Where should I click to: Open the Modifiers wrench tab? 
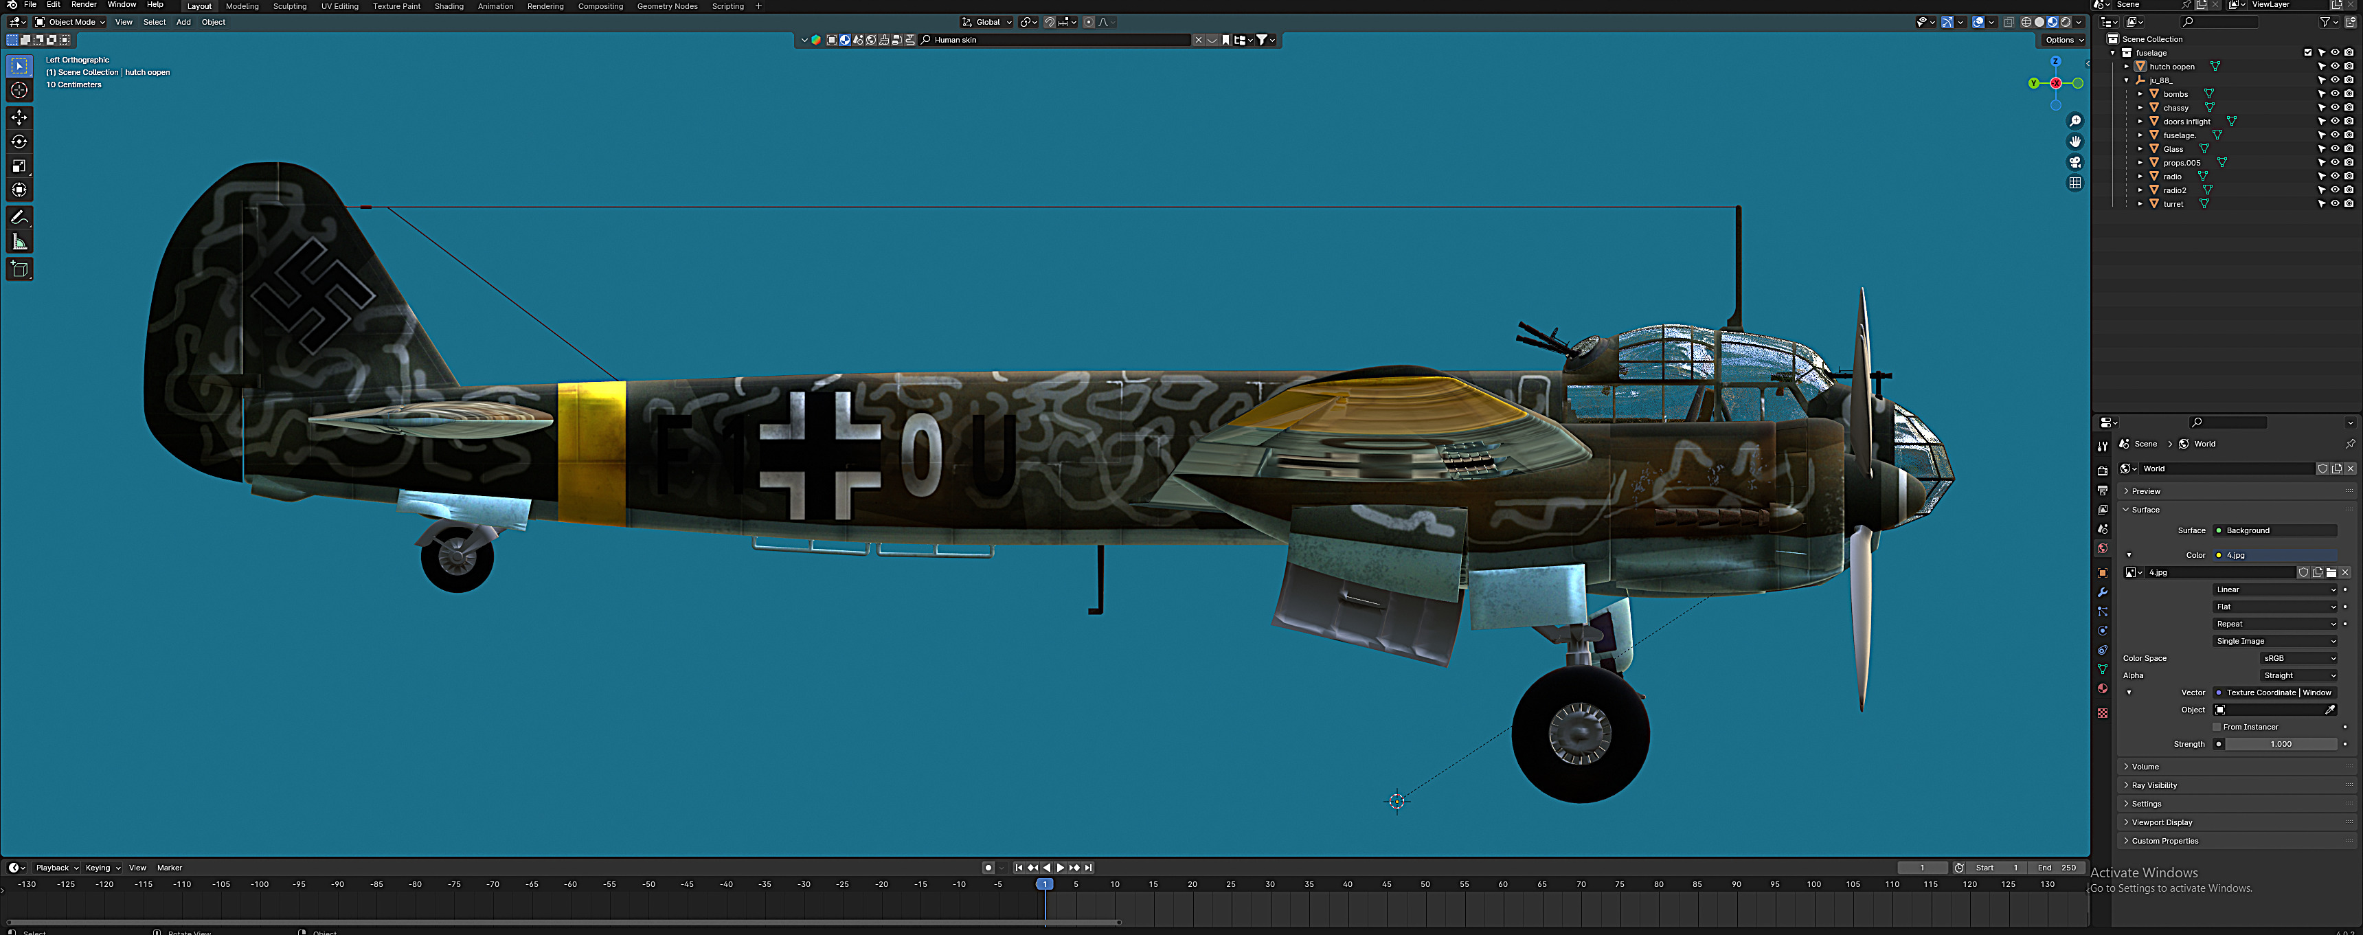click(2103, 592)
